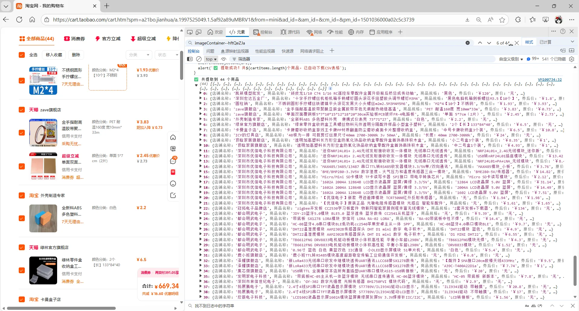Uncheck the 卡曼盒子店 shop checkbox

(22, 299)
